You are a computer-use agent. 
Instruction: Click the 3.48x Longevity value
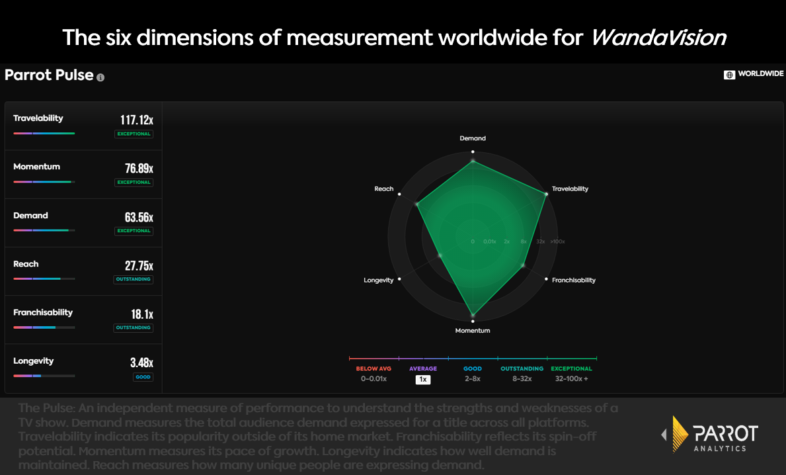pyautogui.click(x=142, y=362)
